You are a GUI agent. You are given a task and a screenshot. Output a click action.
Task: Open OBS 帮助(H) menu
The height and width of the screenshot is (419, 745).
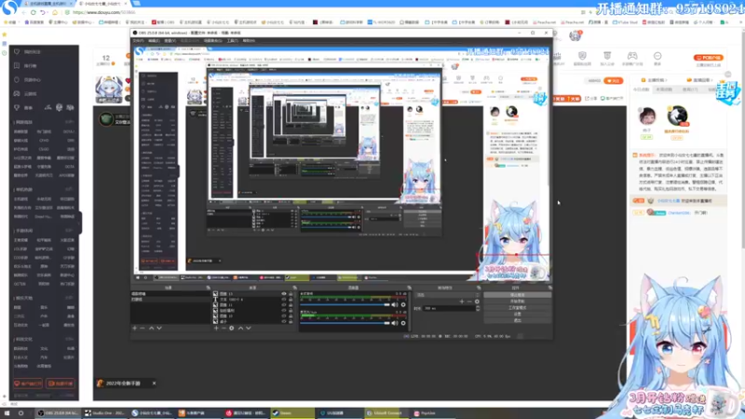tap(249, 41)
